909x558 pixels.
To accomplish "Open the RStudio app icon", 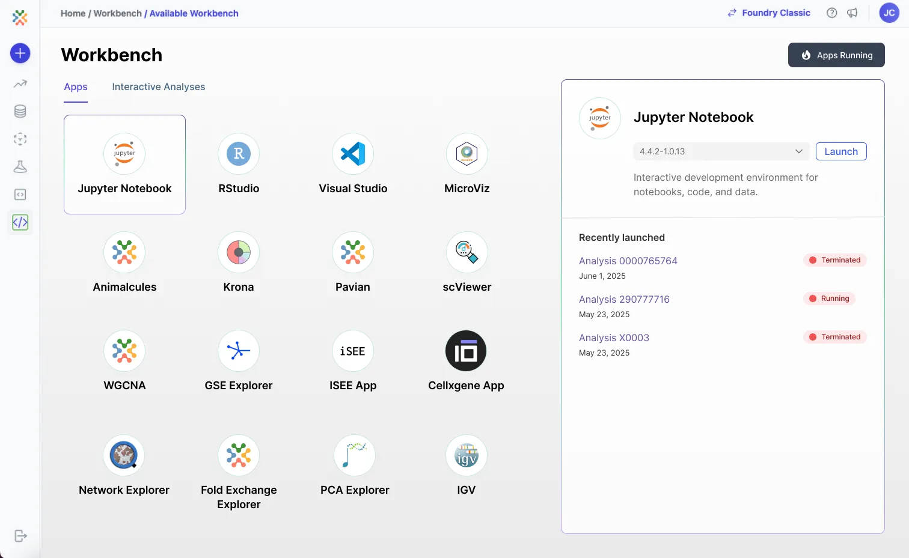I will point(239,154).
